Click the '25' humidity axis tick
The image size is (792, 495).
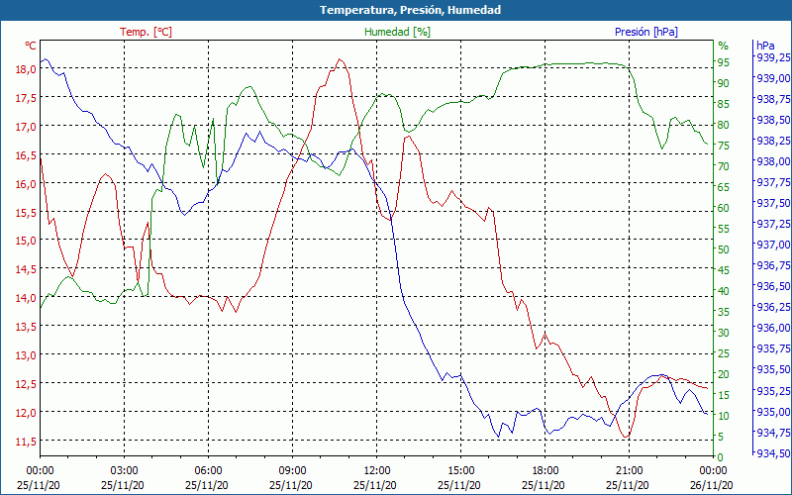724,353
